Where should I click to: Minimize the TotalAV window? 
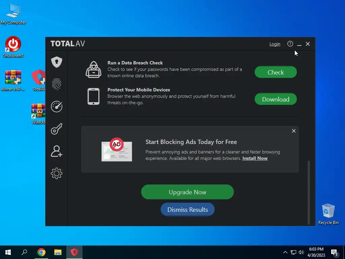pos(299,44)
